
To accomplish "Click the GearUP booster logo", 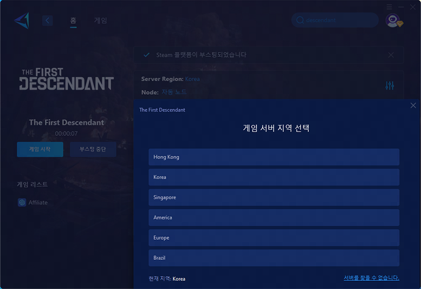I will (x=22, y=21).
